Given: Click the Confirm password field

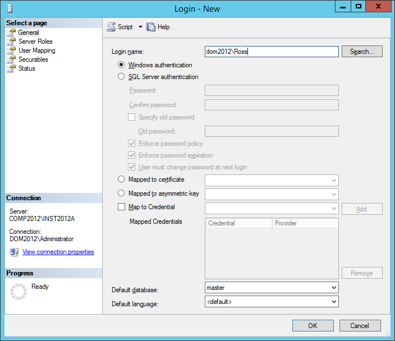Looking at the screenshot, I should pos(272,105).
